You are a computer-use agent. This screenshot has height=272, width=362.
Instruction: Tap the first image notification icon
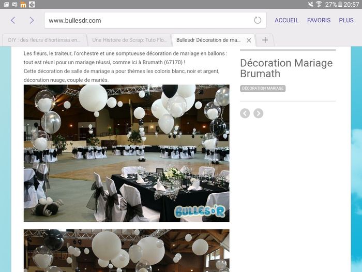click(x=6, y=4)
